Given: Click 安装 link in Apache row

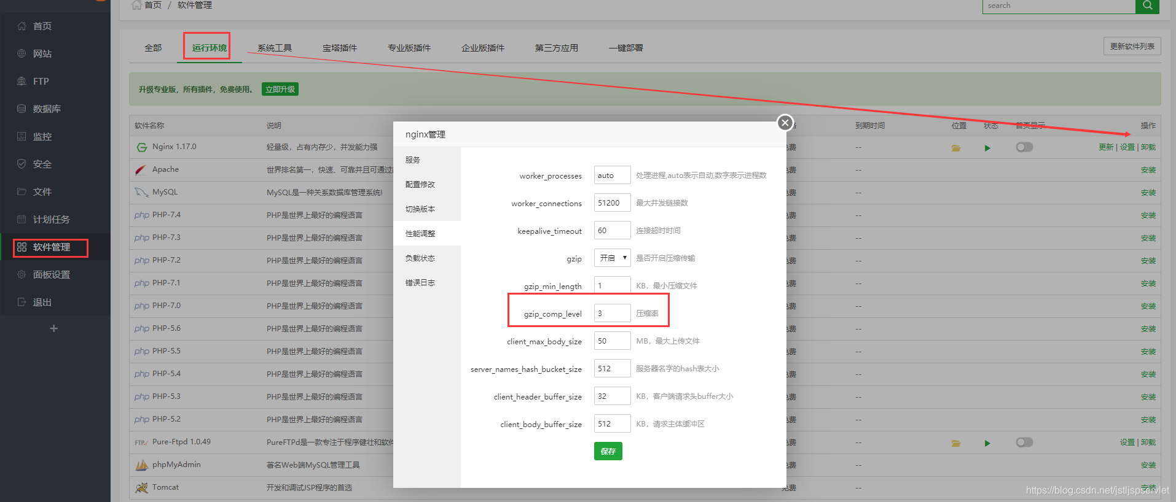Looking at the screenshot, I should pyautogui.click(x=1148, y=170).
